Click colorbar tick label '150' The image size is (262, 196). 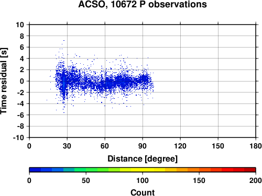coord(199,180)
